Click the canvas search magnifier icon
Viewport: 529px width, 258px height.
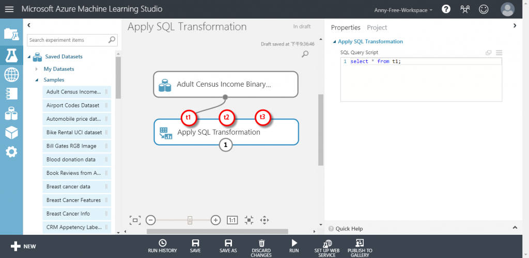[x=305, y=54]
